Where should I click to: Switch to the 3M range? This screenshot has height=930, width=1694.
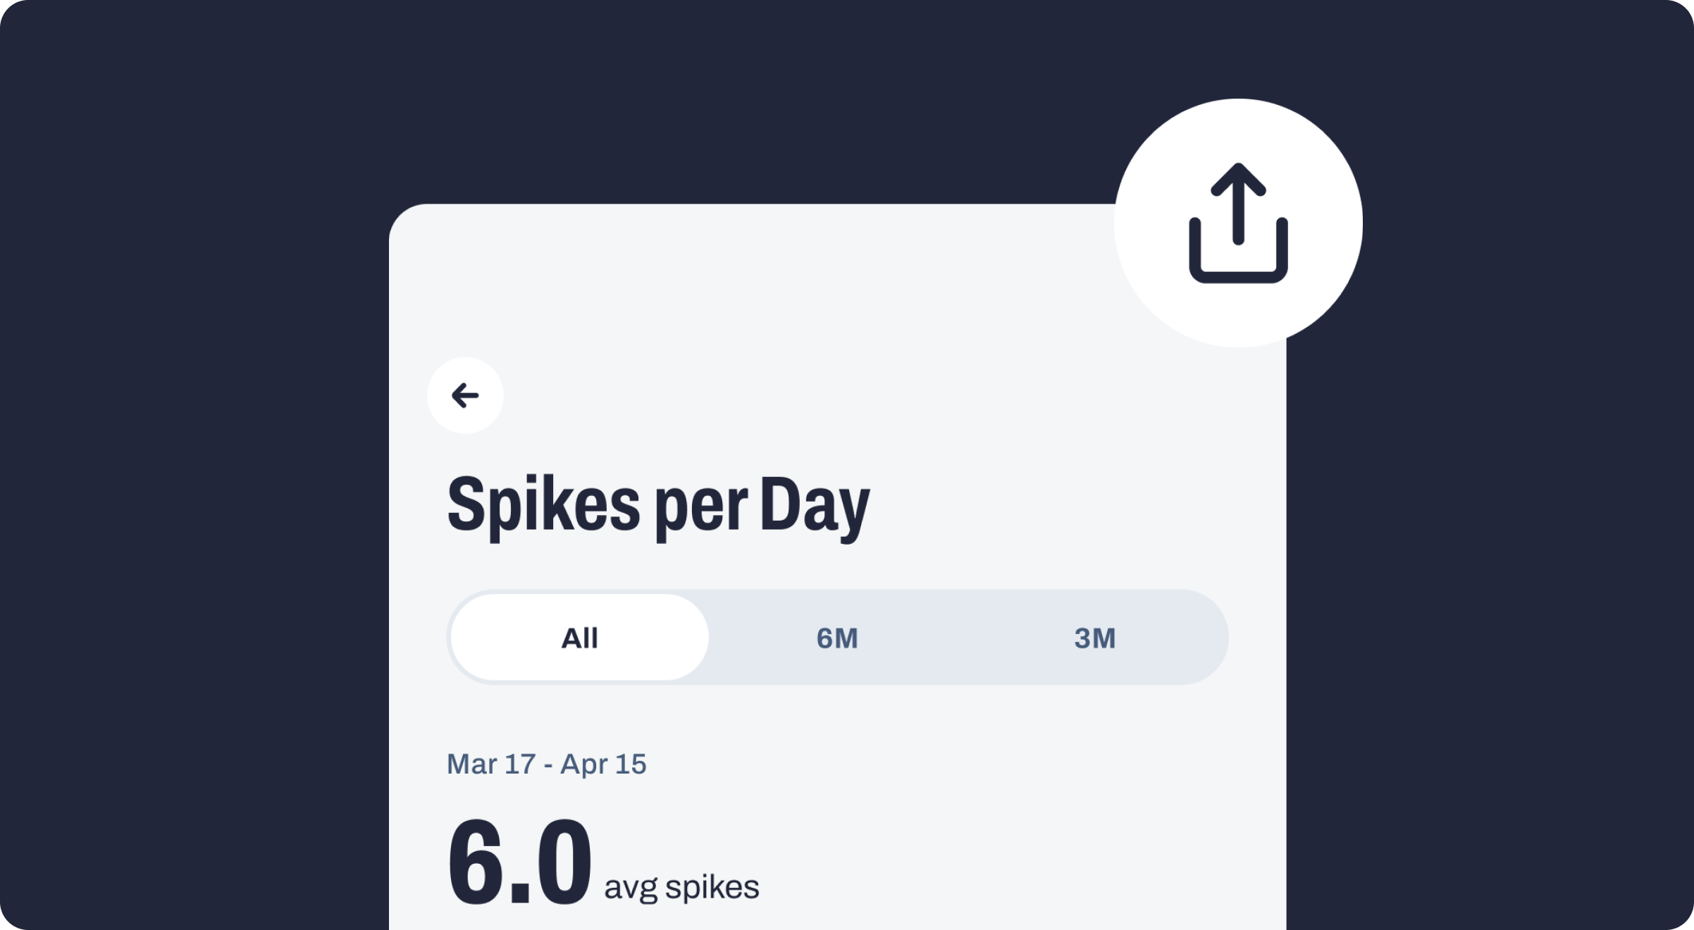tap(1094, 638)
